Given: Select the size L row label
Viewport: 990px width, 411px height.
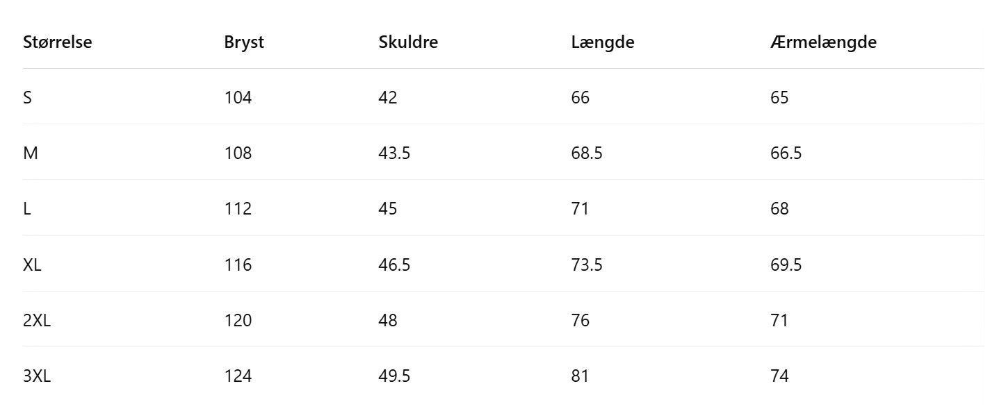Looking at the screenshot, I should (27, 209).
